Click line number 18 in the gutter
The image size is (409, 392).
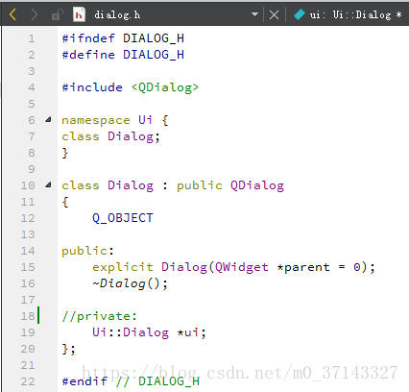click(28, 316)
